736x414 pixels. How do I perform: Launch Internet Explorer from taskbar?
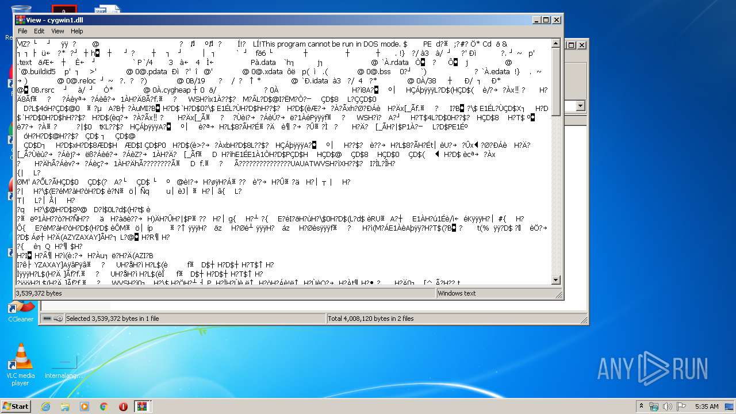[45, 407]
